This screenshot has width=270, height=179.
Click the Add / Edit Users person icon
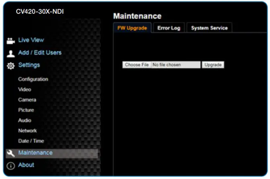pyautogui.click(x=11, y=54)
